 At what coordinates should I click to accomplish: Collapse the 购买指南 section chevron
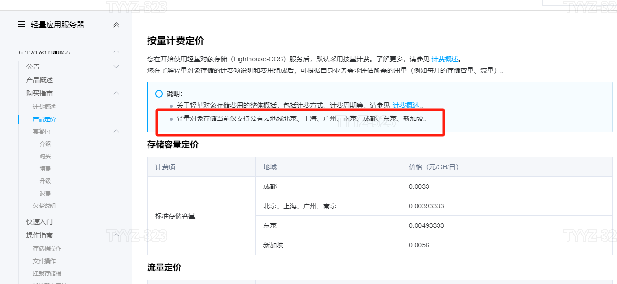116,93
